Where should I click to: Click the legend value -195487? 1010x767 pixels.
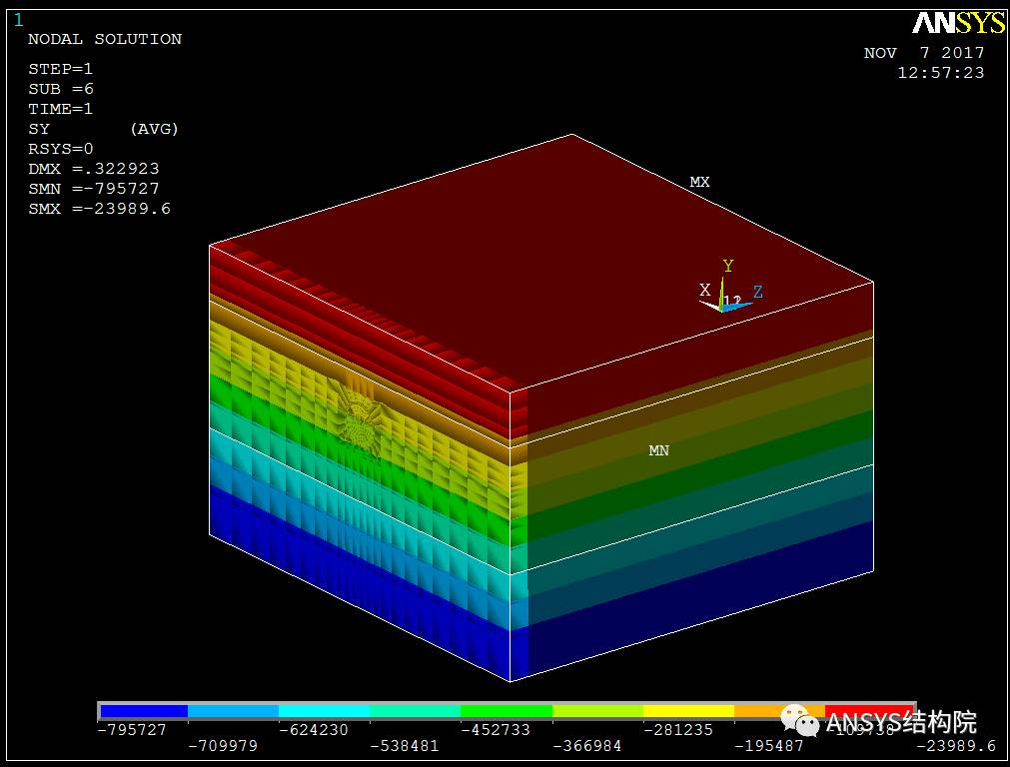[769, 746]
